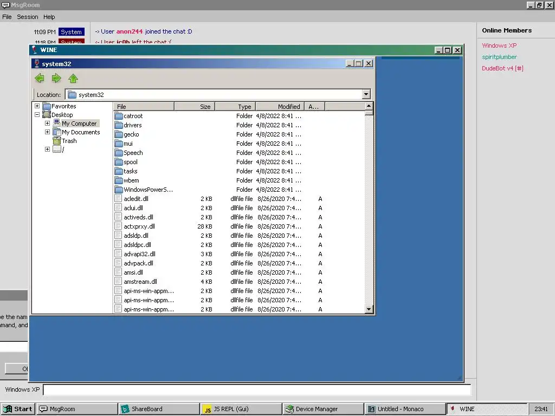Click the gecko folder icon

click(119, 134)
